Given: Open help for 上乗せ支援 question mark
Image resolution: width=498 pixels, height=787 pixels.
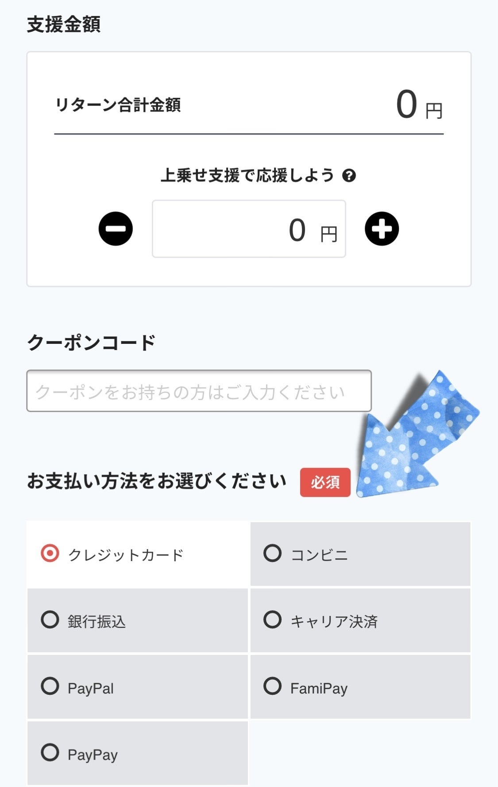Looking at the screenshot, I should pos(349,175).
